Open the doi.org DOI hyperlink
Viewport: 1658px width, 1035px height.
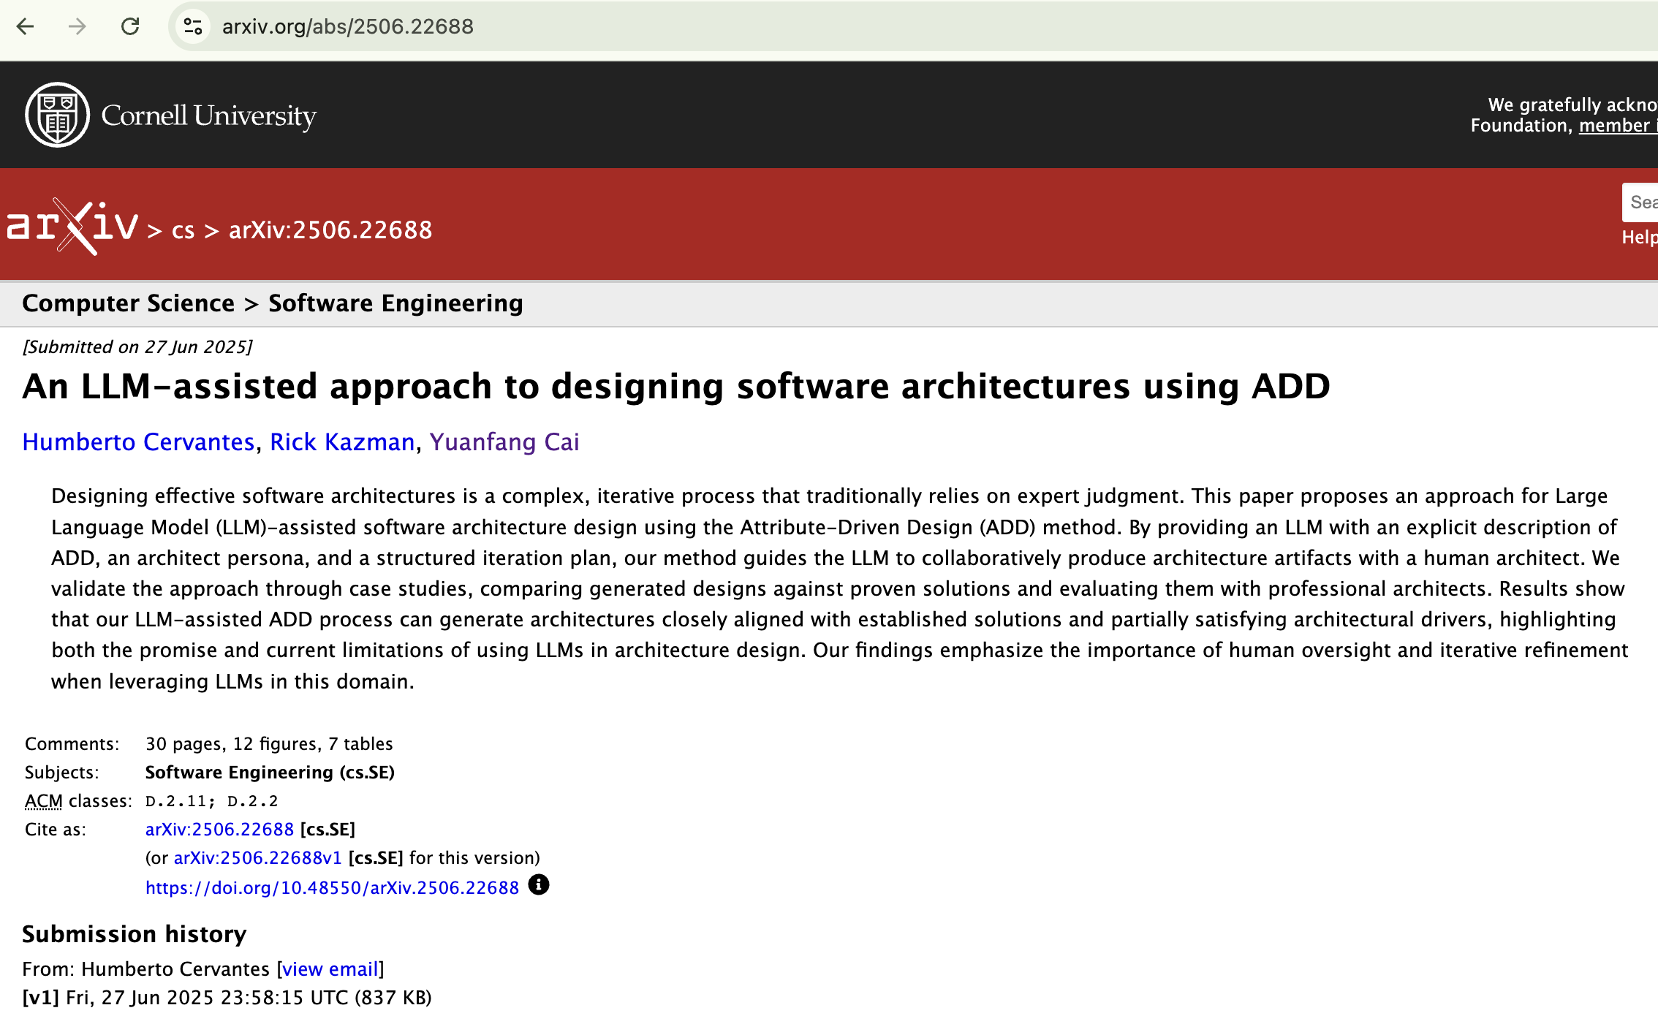coord(332,888)
